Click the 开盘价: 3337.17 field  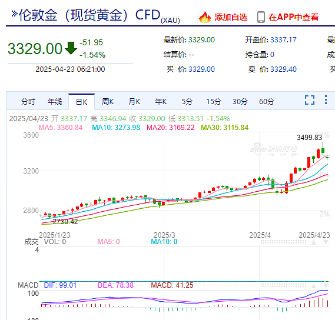pos(271,40)
